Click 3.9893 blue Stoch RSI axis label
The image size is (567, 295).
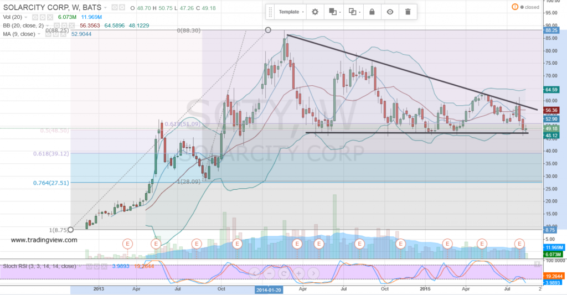pos(552,283)
